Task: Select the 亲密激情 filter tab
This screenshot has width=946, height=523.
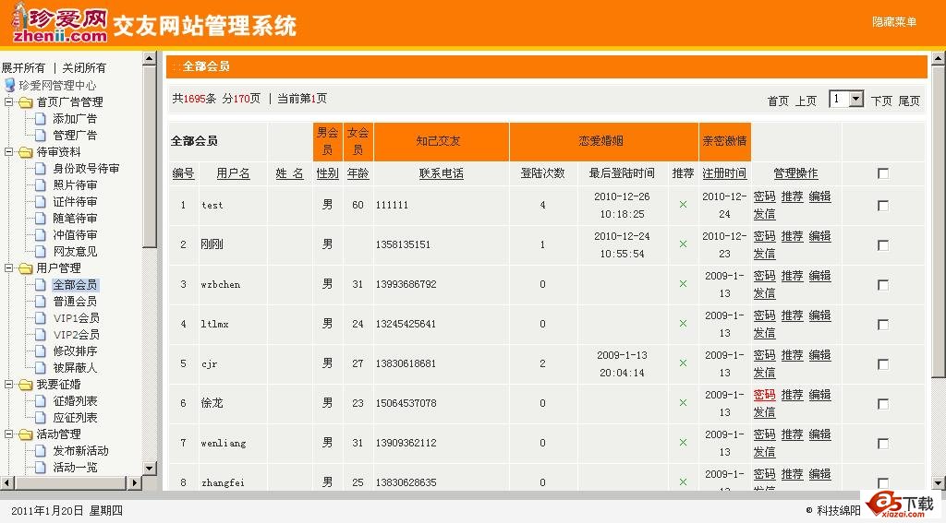Action: click(x=724, y=141)
